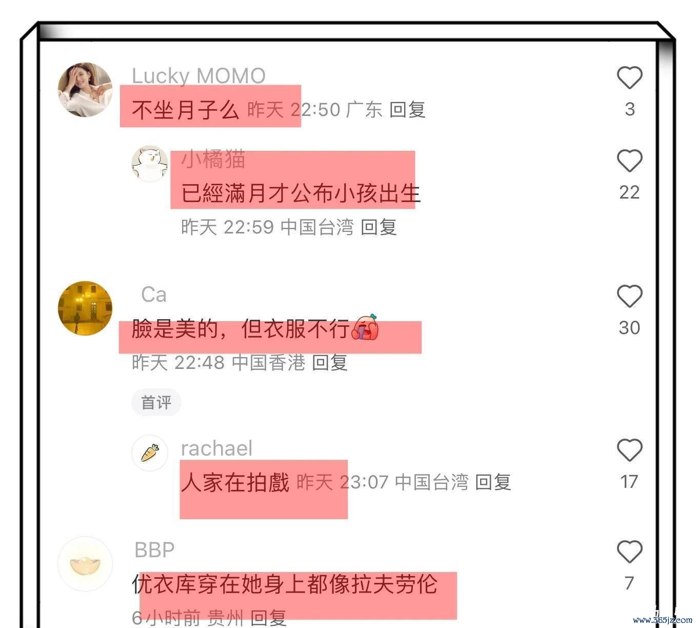Open Lucky MOMO's profile avatar
The width and height of the screenshot is (696, 628).
[85, 89]
